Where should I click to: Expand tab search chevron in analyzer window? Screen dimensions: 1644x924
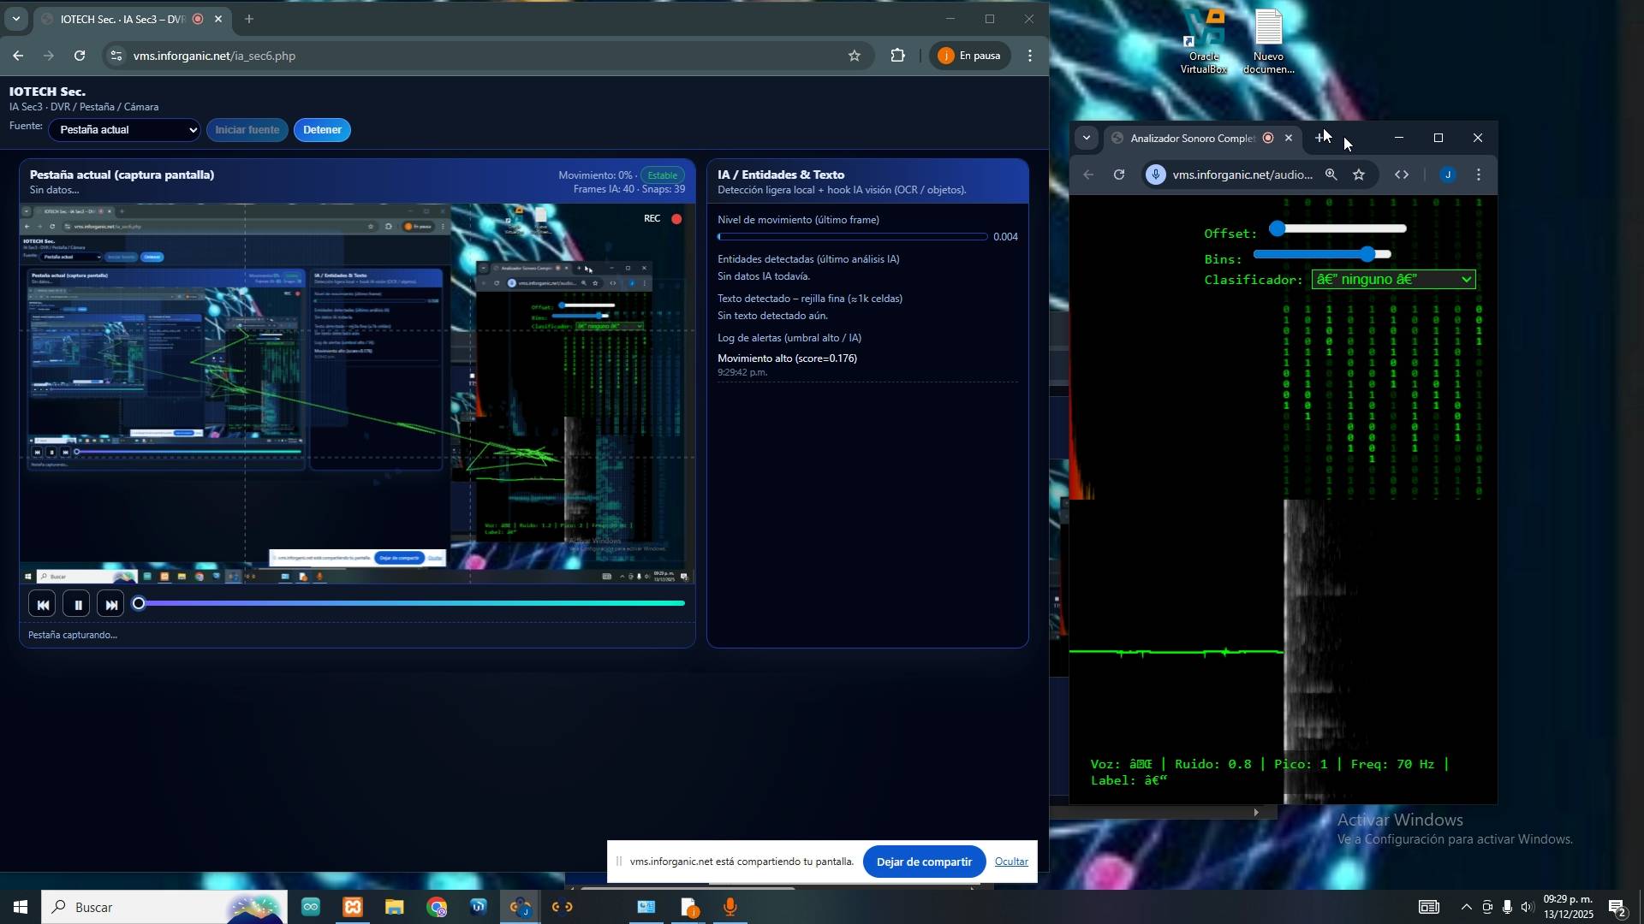pyautogui.click(x=1087, y=138)
